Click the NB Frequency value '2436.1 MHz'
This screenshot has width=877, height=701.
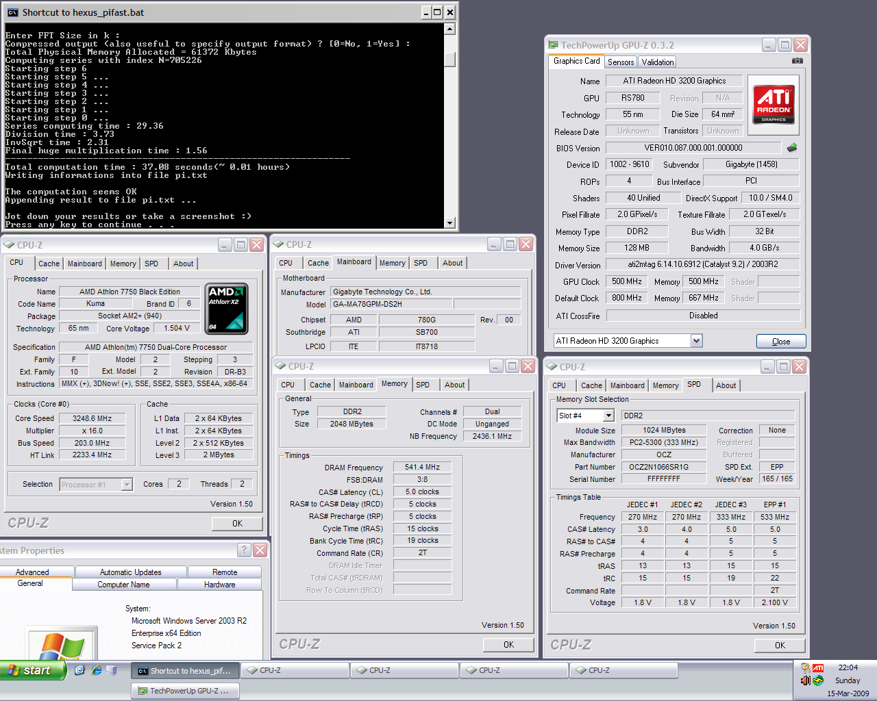coord(493,436)
